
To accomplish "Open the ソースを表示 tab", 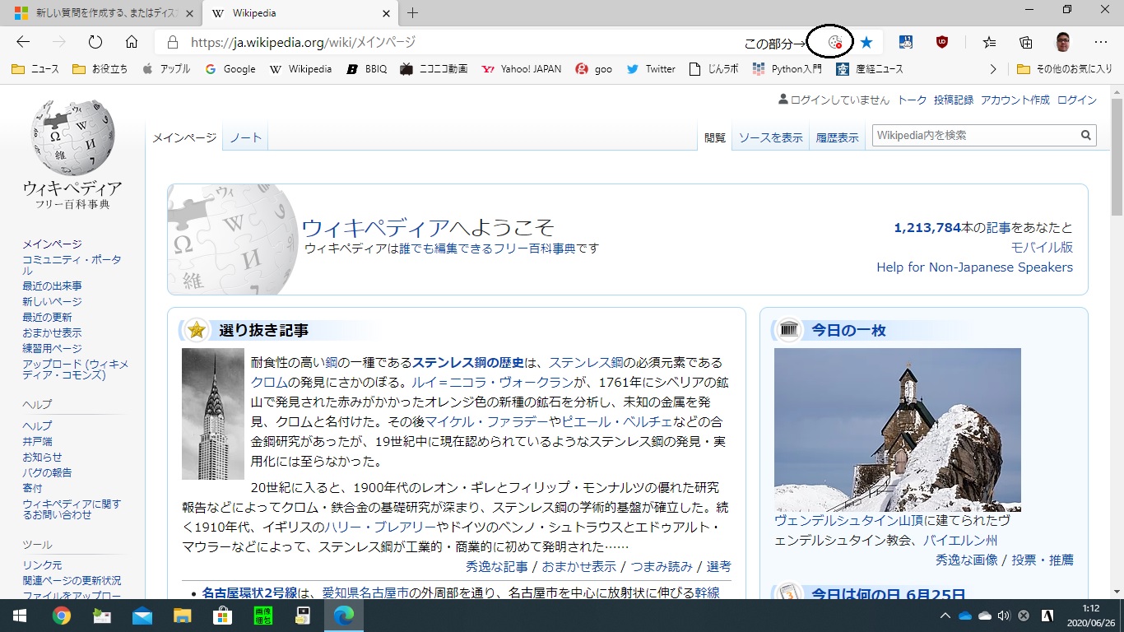I will tap(771, 137).
